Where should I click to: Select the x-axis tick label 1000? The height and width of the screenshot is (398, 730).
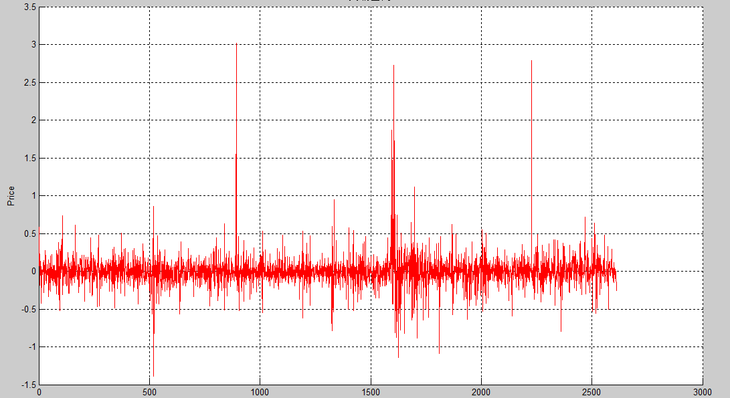(260, 392)
